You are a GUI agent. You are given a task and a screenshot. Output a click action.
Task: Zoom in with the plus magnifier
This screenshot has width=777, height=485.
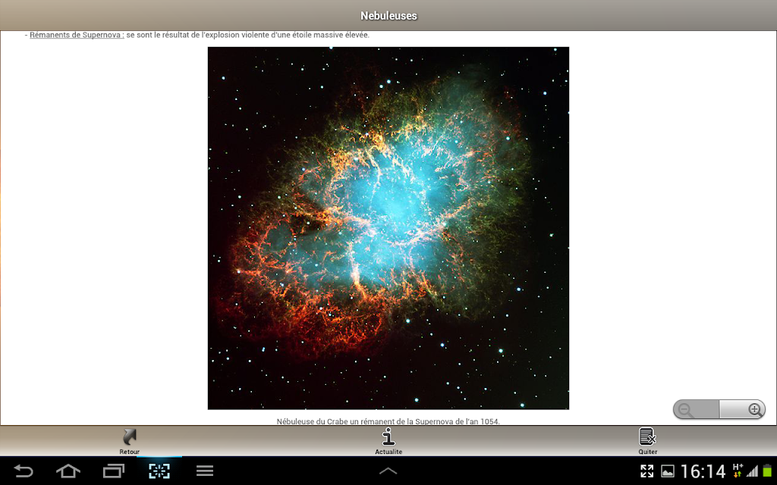click(x=742, y=410)
